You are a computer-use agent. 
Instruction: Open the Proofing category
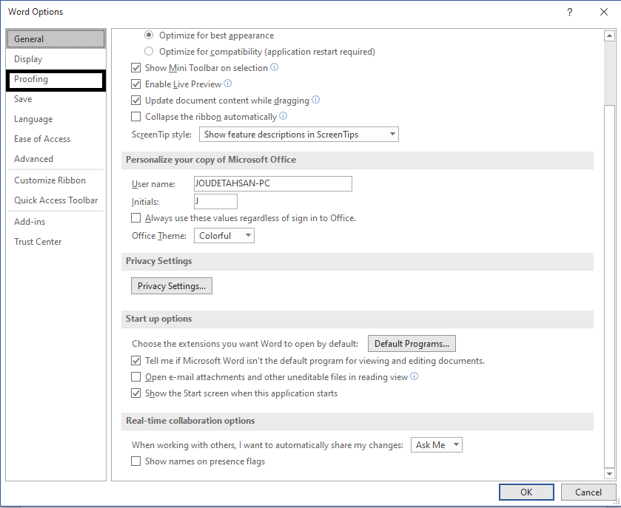coord(56,81)
